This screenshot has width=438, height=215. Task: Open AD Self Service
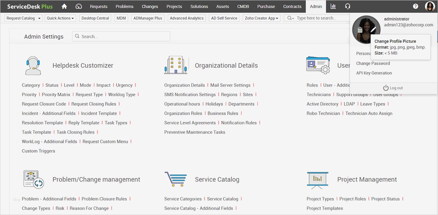224,18
